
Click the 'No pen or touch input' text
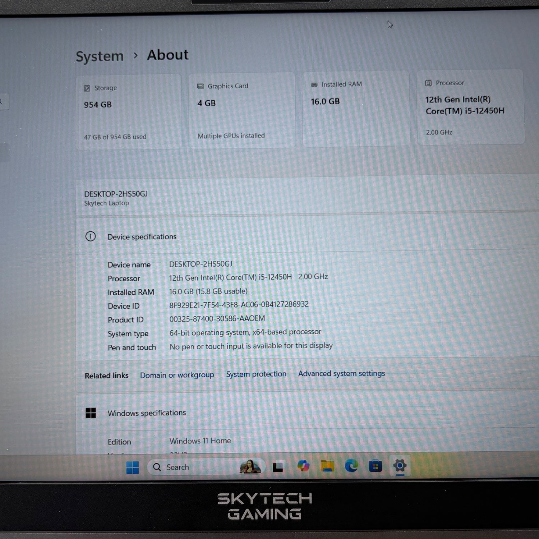[251, 346]
